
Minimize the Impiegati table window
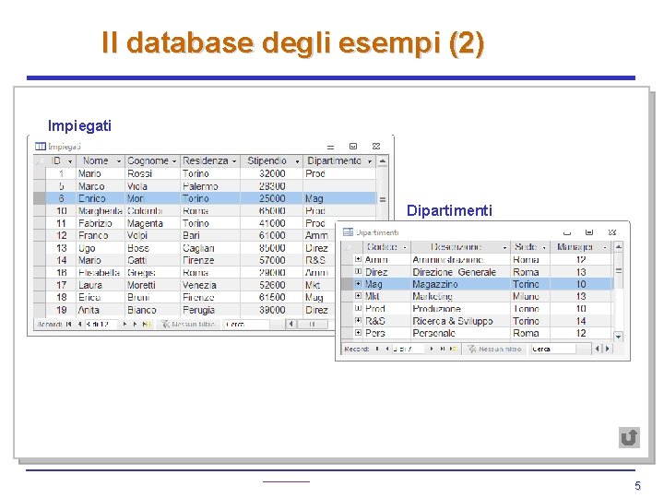pyautogui.click(x=331, y=147)
